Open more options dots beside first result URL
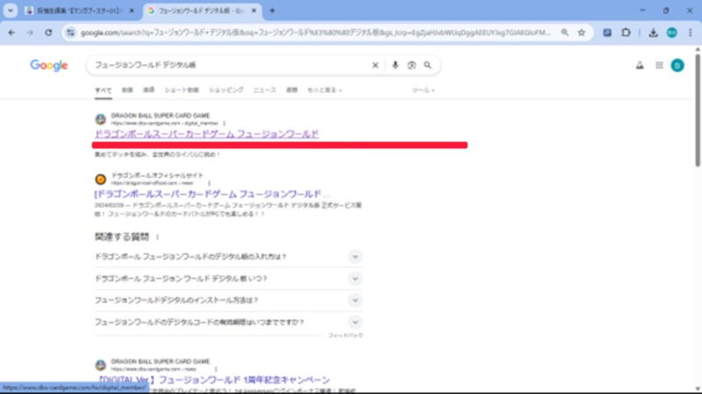The image size is (702, 394). click(225, 123)
